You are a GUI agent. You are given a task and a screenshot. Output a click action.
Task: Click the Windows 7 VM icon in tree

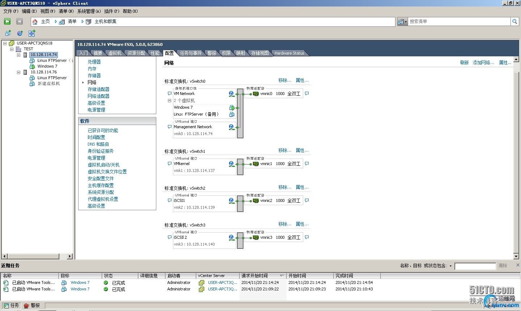point(32,66)
